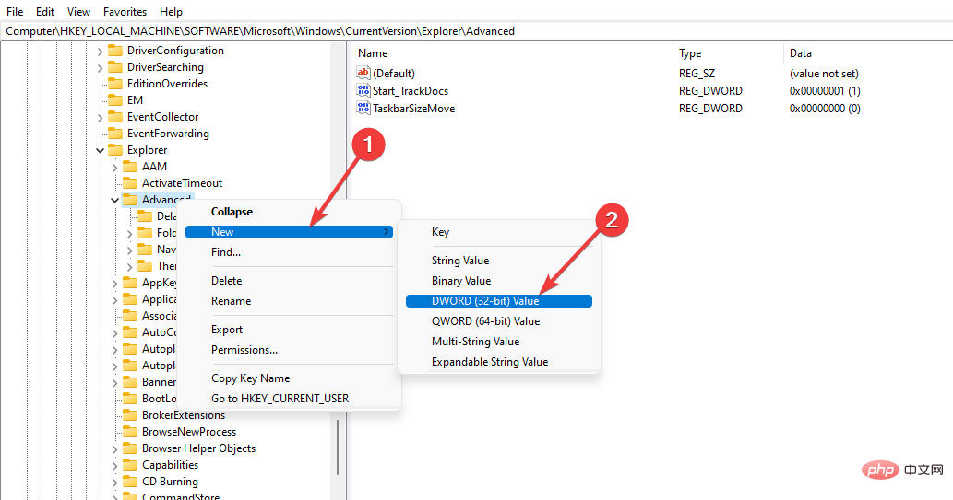
Task: Select the Start_TrackDocs value name
Action: tap(411, 91)
